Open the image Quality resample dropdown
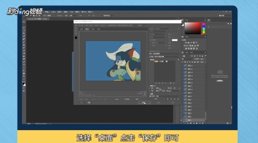258x143 pixels. 173,91
